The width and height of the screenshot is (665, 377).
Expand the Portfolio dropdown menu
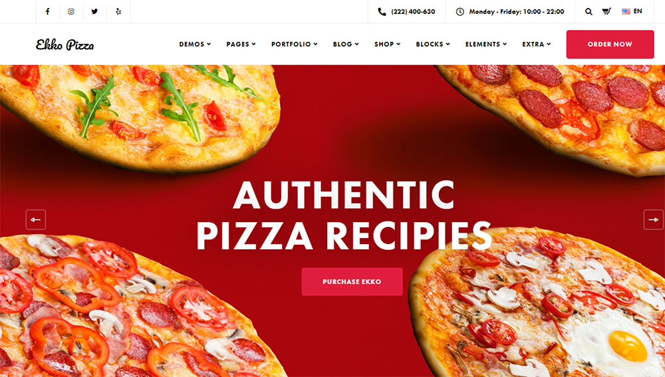tap(295, 44)
